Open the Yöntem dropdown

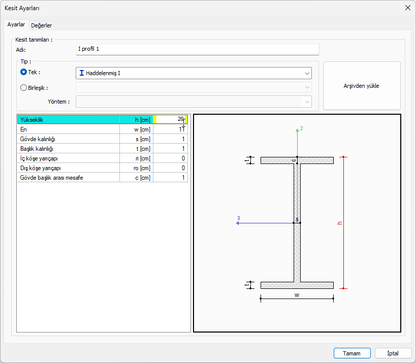tap(307, 102)
